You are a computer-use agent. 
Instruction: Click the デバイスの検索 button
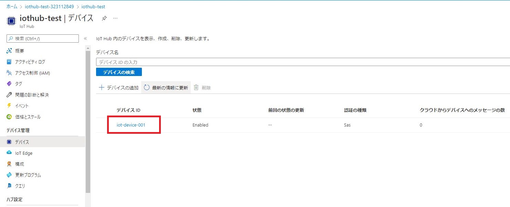click(x=118, y=72)
